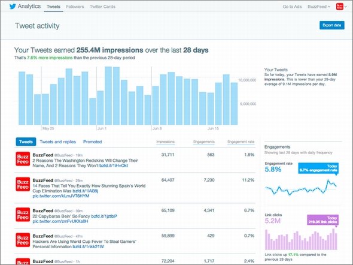
Task: Open the Twitter Cards tab
Action: (x=102, y=7)
